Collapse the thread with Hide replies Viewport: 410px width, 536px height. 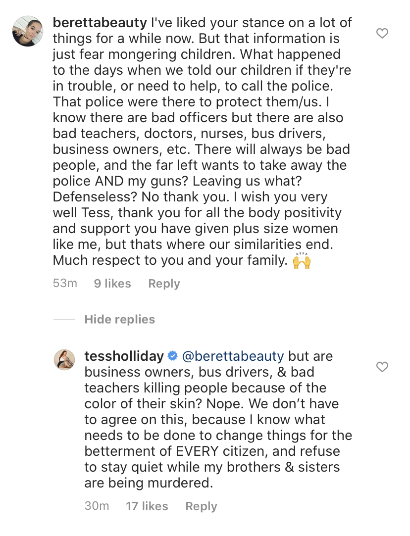tap(120, 319)
